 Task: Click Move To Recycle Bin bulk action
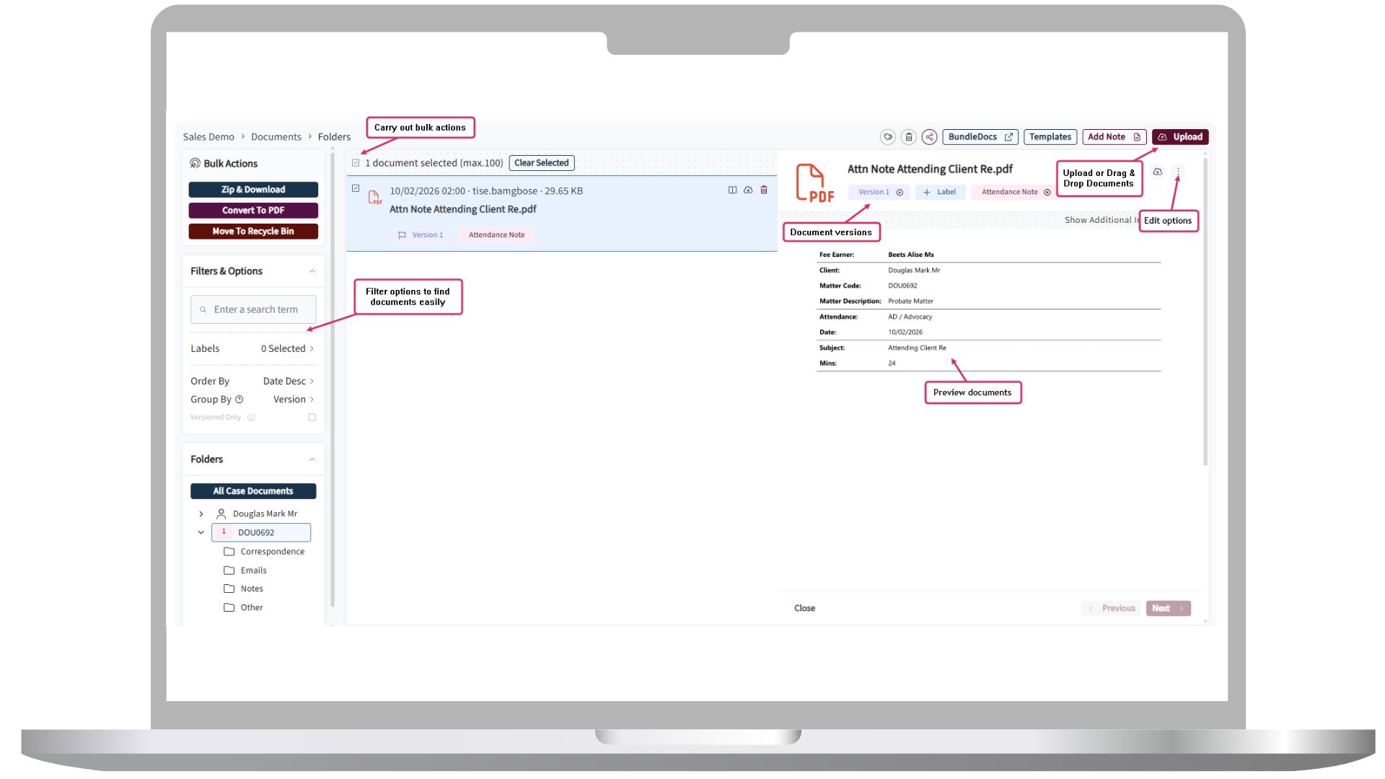(253, 232)
